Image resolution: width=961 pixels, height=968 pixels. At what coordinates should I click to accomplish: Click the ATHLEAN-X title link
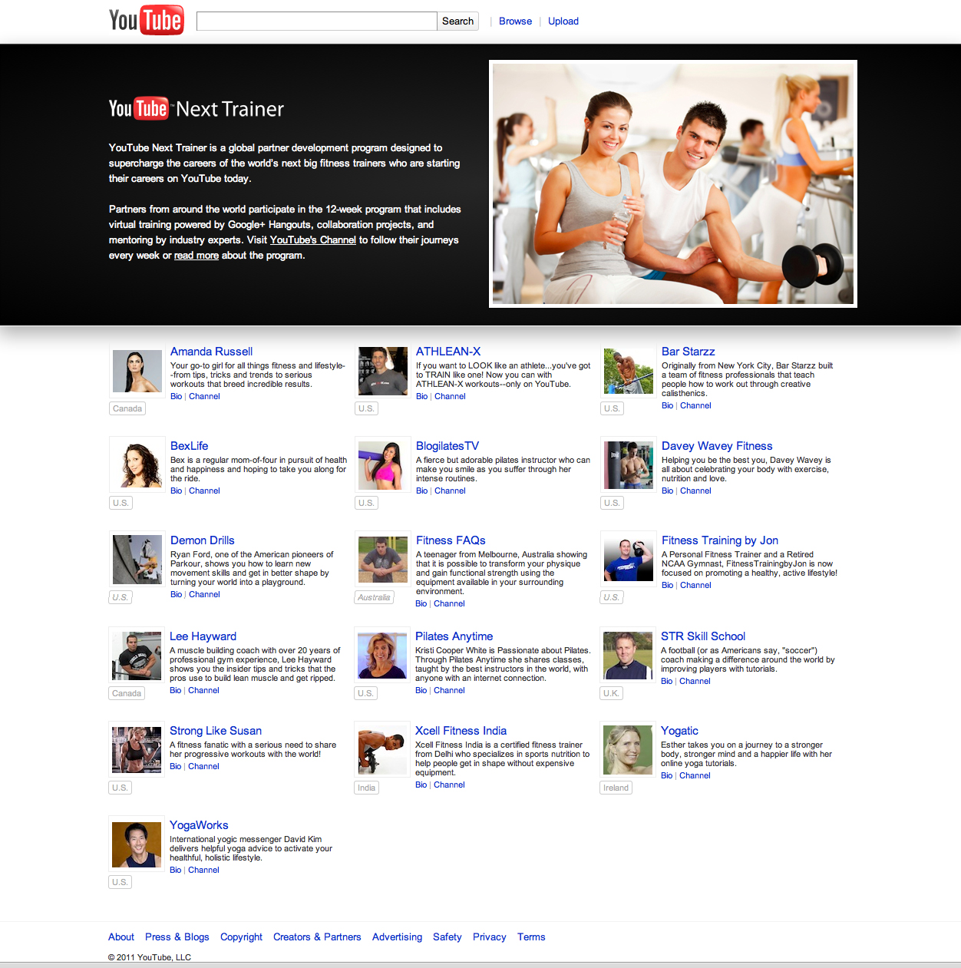pyautogui.click(x=448, y=352)
